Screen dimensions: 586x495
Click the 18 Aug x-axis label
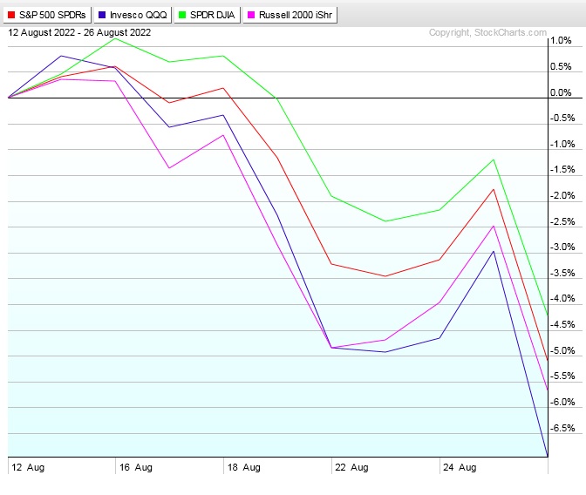pos(243,468)
